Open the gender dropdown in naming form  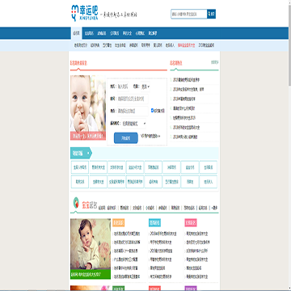click(145, 86)
